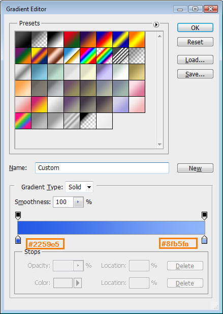The width and height of the screenshot is (223, 314).
Task: Open the Load gradients dialog
Action: click(195, 60)
